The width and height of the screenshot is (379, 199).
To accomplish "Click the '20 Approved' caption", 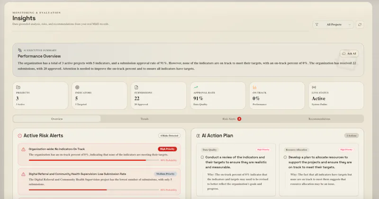I will (141, 104).
